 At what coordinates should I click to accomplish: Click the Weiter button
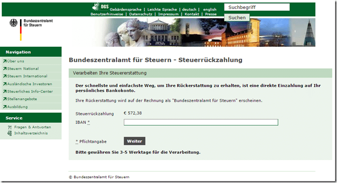135,141
